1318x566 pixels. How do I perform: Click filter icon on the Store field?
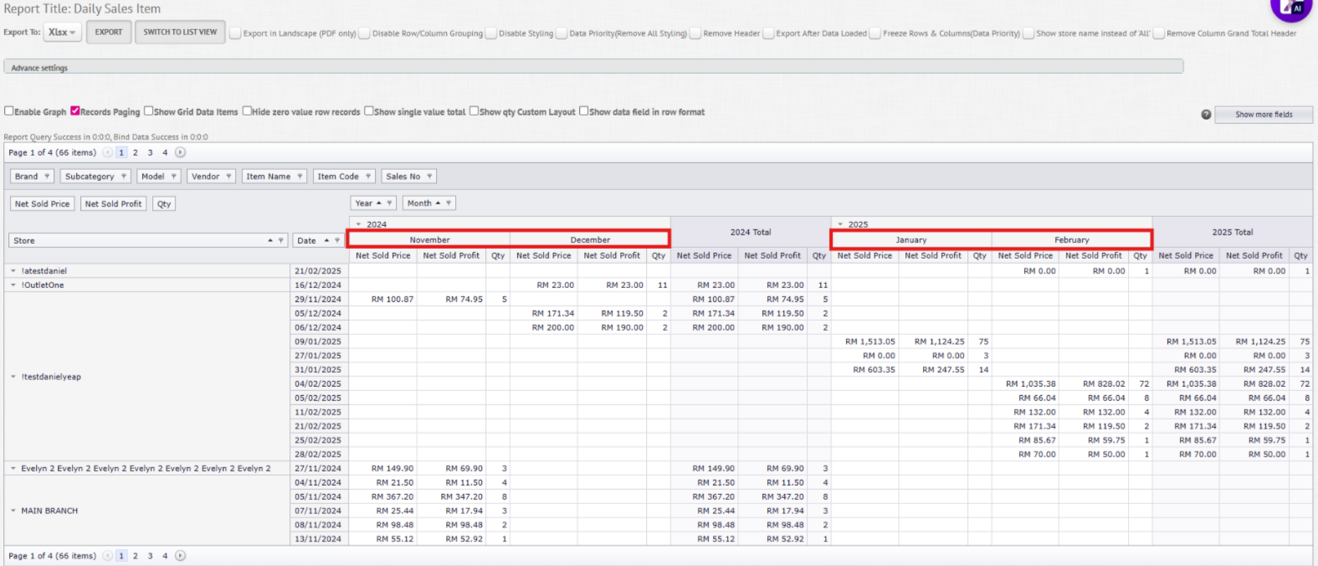[x=281, y=241]
